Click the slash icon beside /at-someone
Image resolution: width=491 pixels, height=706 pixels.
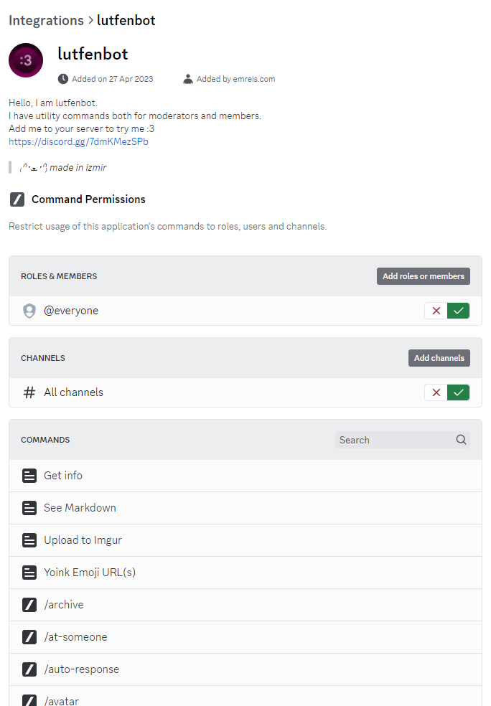[x=29, y=636]
